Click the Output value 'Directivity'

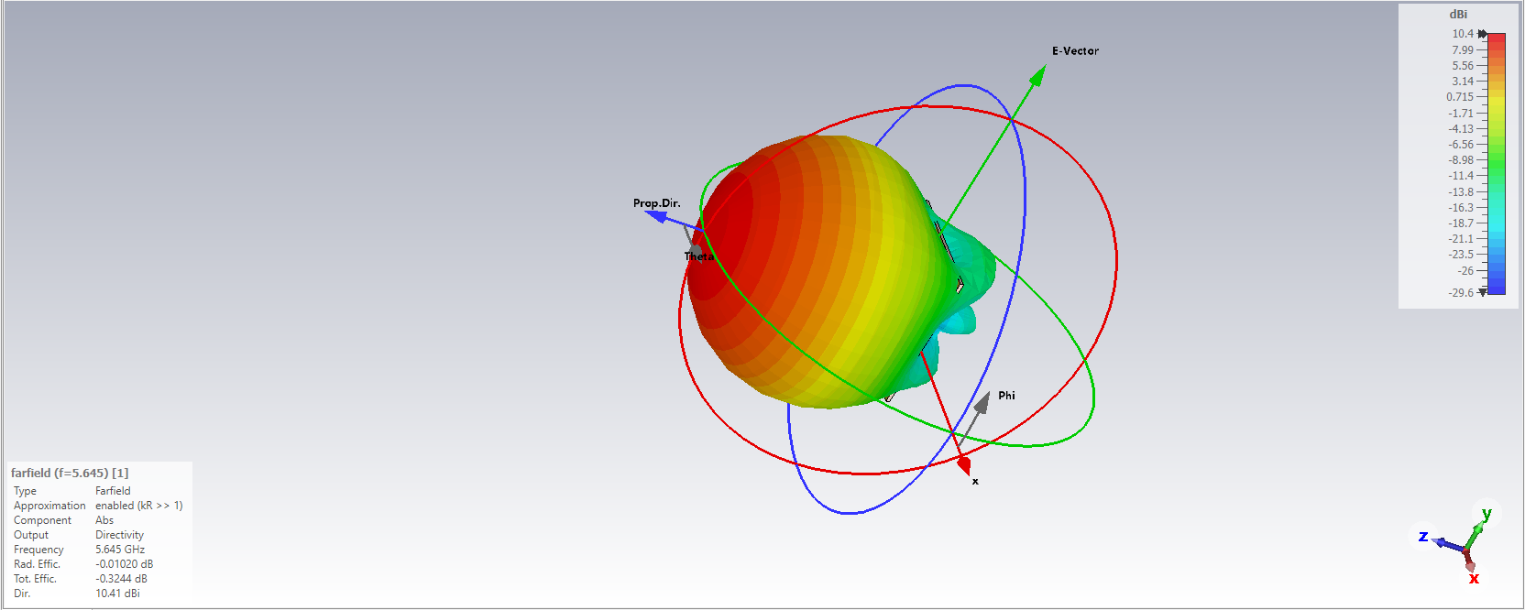[119, 535]
